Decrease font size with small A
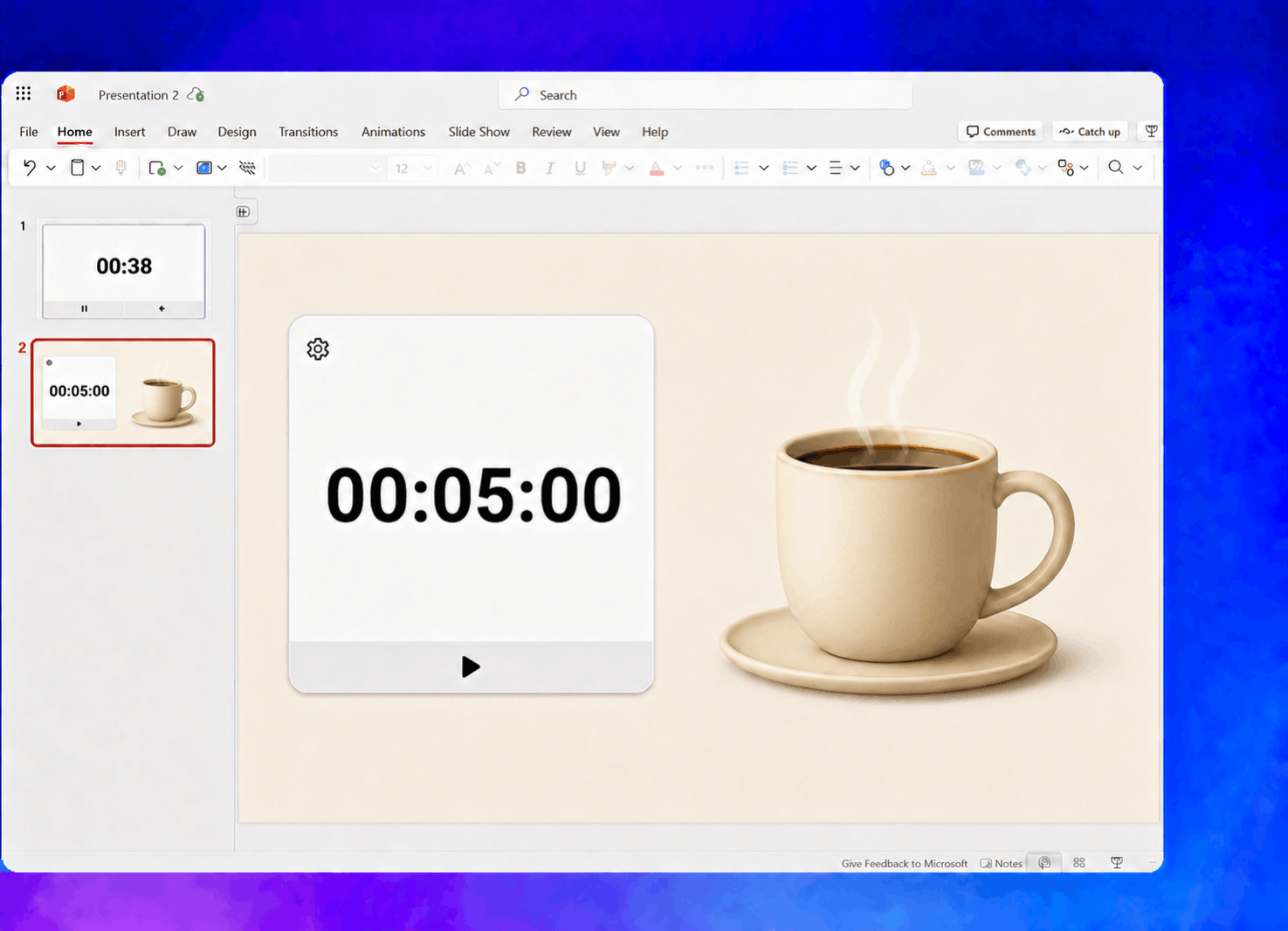Viewport: 1288px width, 931px height. point(491,168)
